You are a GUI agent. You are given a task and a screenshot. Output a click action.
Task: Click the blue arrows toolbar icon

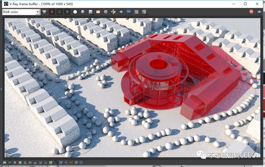(129, 12)
